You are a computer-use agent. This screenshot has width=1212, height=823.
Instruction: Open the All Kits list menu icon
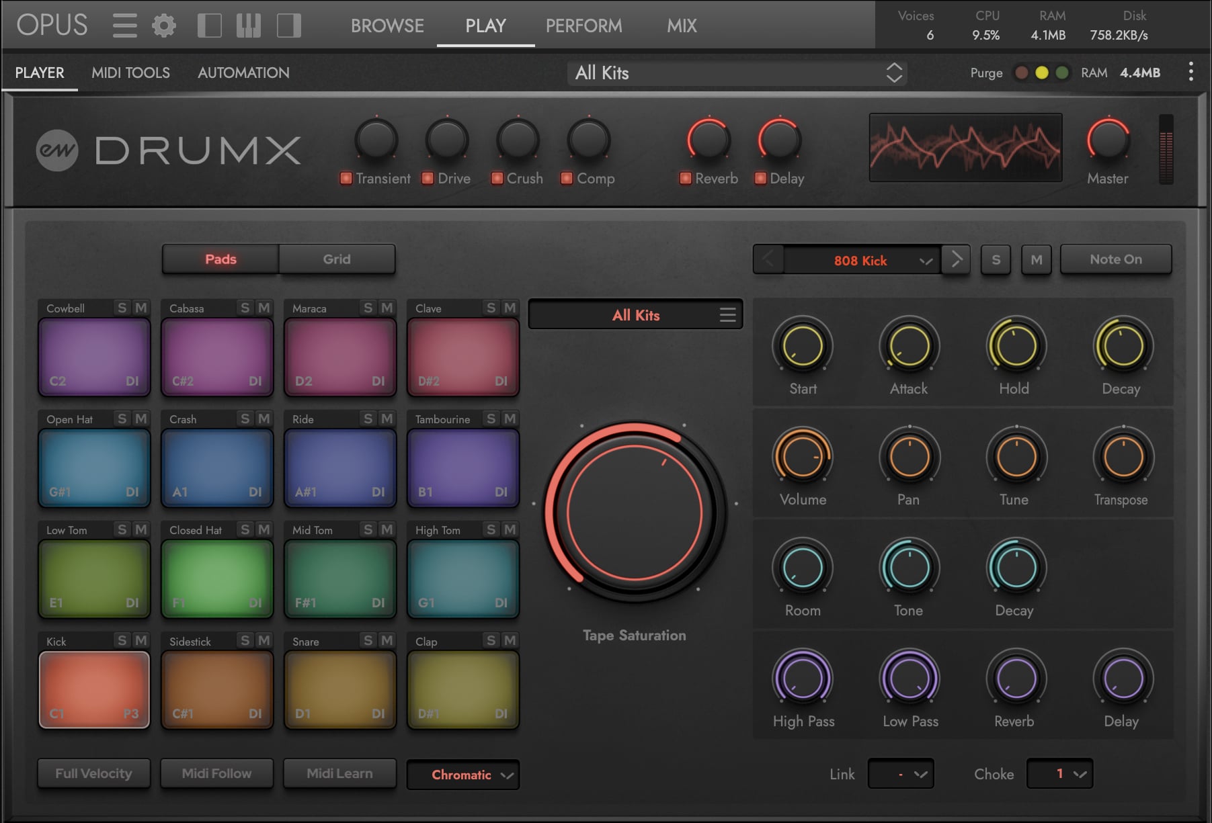point(727,314)
